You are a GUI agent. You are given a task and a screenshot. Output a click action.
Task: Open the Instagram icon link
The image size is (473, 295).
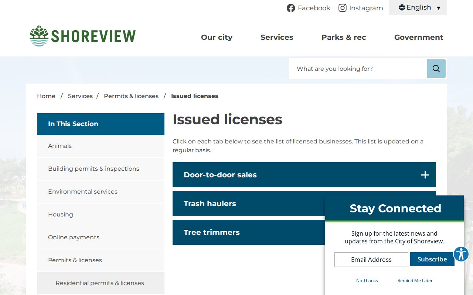coord(343,8)
